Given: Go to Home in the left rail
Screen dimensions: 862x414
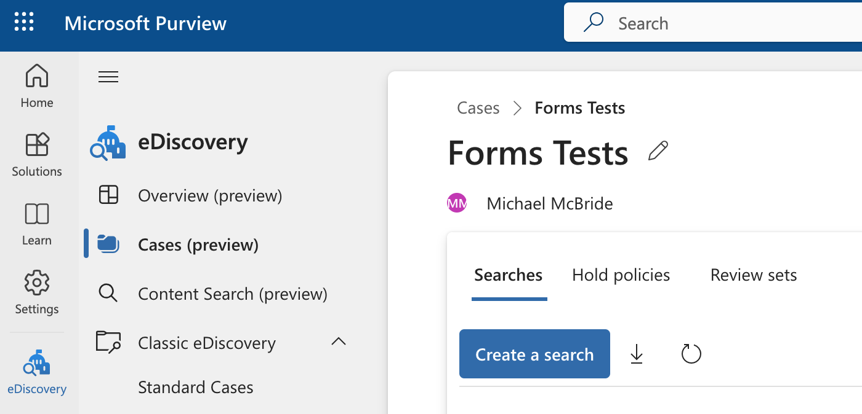Looking at the screenshot, I should pyautogui.click(x=37, y=85).
